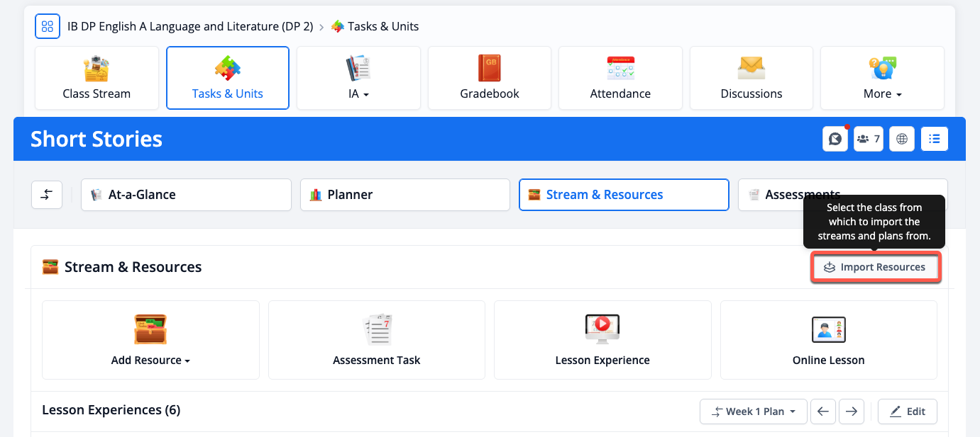Go to Attendance section

pos(620,78)
